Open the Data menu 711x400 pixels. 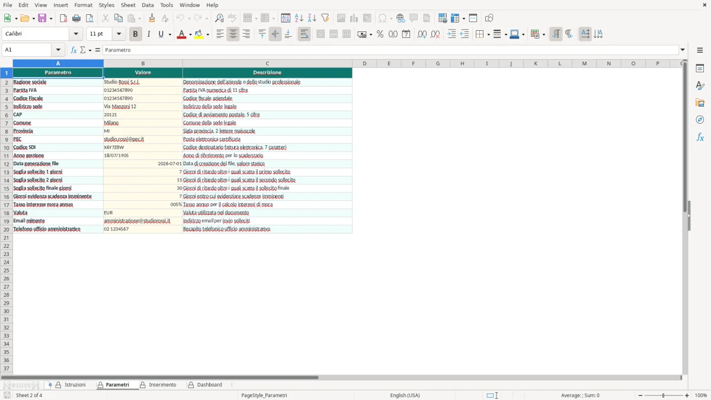(148, 5)
